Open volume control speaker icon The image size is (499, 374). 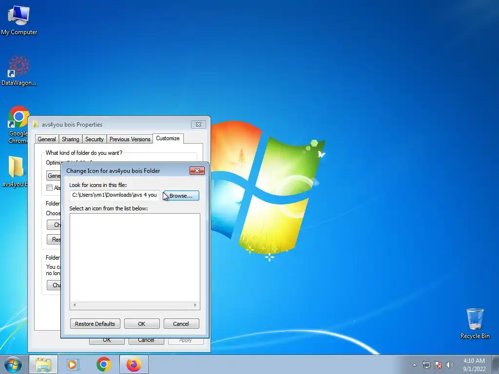(x=450, y=365)
